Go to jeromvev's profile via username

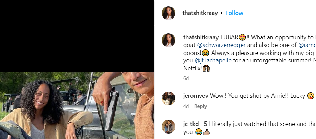pos(196,96)
